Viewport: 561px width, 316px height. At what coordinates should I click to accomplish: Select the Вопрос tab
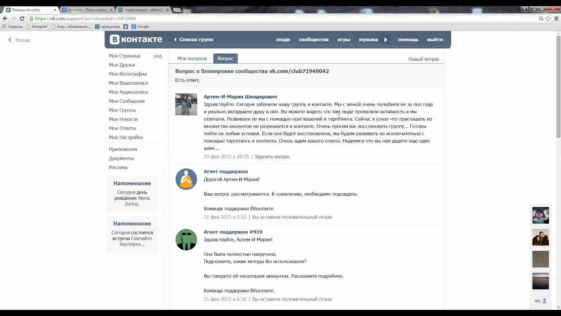[225, 58]
